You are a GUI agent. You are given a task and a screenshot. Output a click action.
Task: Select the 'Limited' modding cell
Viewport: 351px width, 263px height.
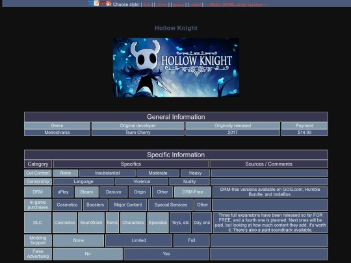tap(139, 240)
